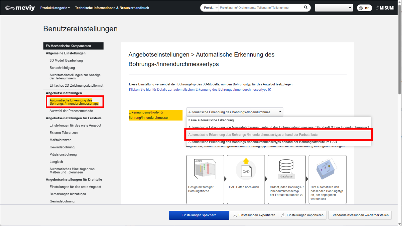This screenshot has width=402, height=226.
Task: Open Technische Informationen & Benutzerhandbuch menu
Action: [x=112, y=8]
